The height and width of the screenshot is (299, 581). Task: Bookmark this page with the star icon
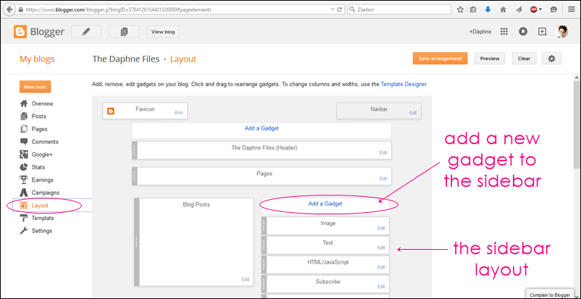[x=460, y=10]
